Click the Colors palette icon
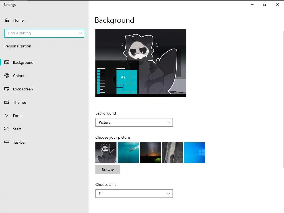The image size is (284, 213). 7,75
